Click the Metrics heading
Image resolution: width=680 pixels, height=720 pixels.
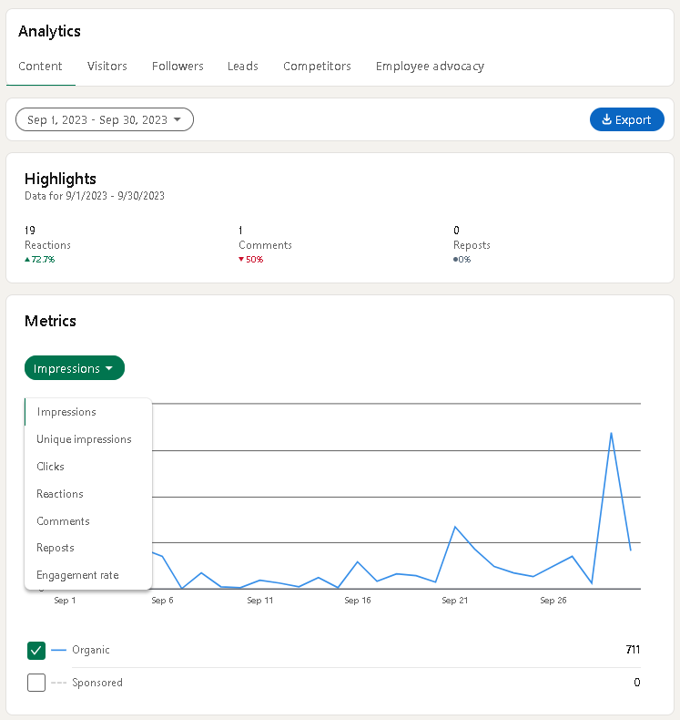(50, 321)
